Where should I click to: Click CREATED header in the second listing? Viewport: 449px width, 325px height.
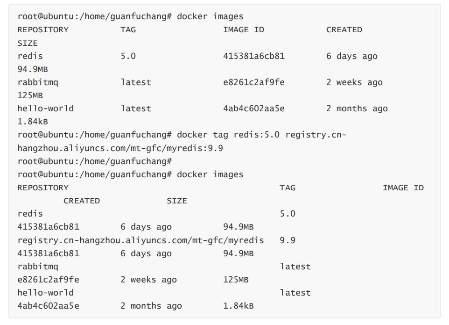pyautogui.click(x=82, y=201)
